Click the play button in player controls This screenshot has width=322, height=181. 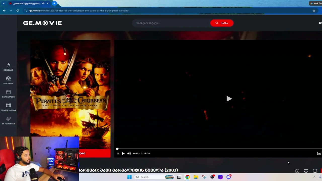click(123, 153)
